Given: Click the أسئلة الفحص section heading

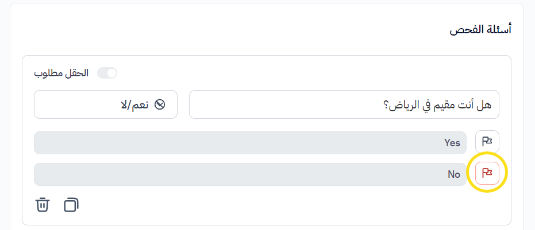Looking at the screenshot, I should (x=480, y=31).
